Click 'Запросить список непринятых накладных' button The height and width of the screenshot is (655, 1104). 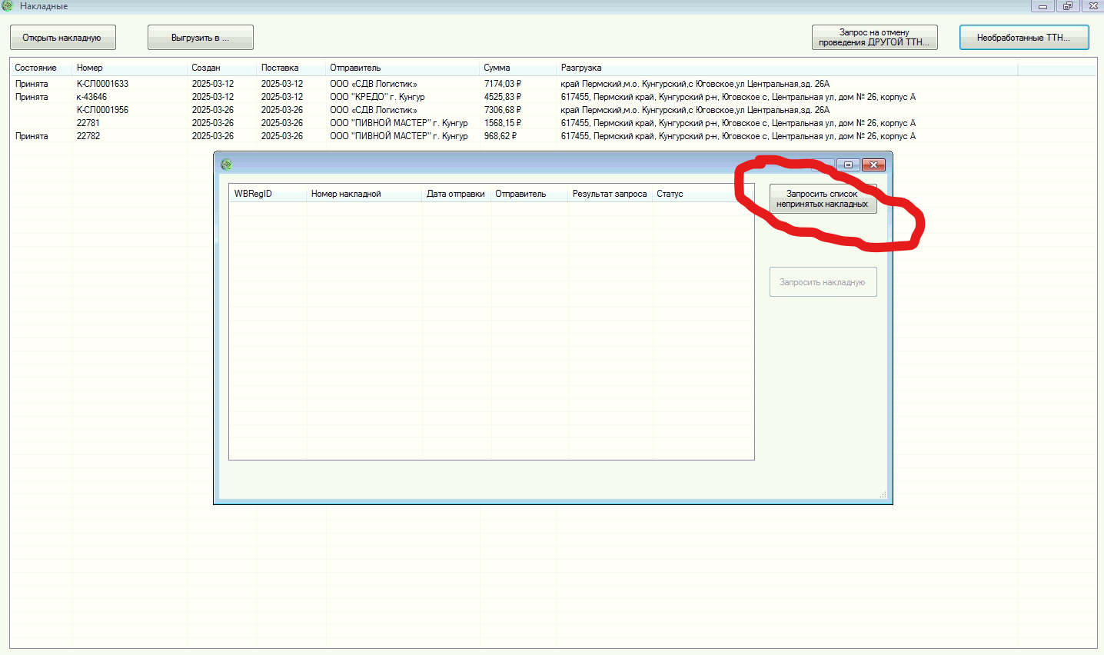823,199
